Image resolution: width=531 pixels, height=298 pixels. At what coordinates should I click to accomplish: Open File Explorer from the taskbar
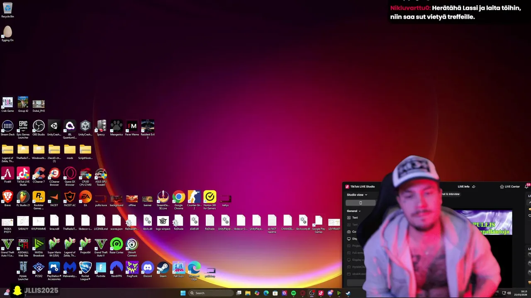pyautogui.click(x=248, y=293)
